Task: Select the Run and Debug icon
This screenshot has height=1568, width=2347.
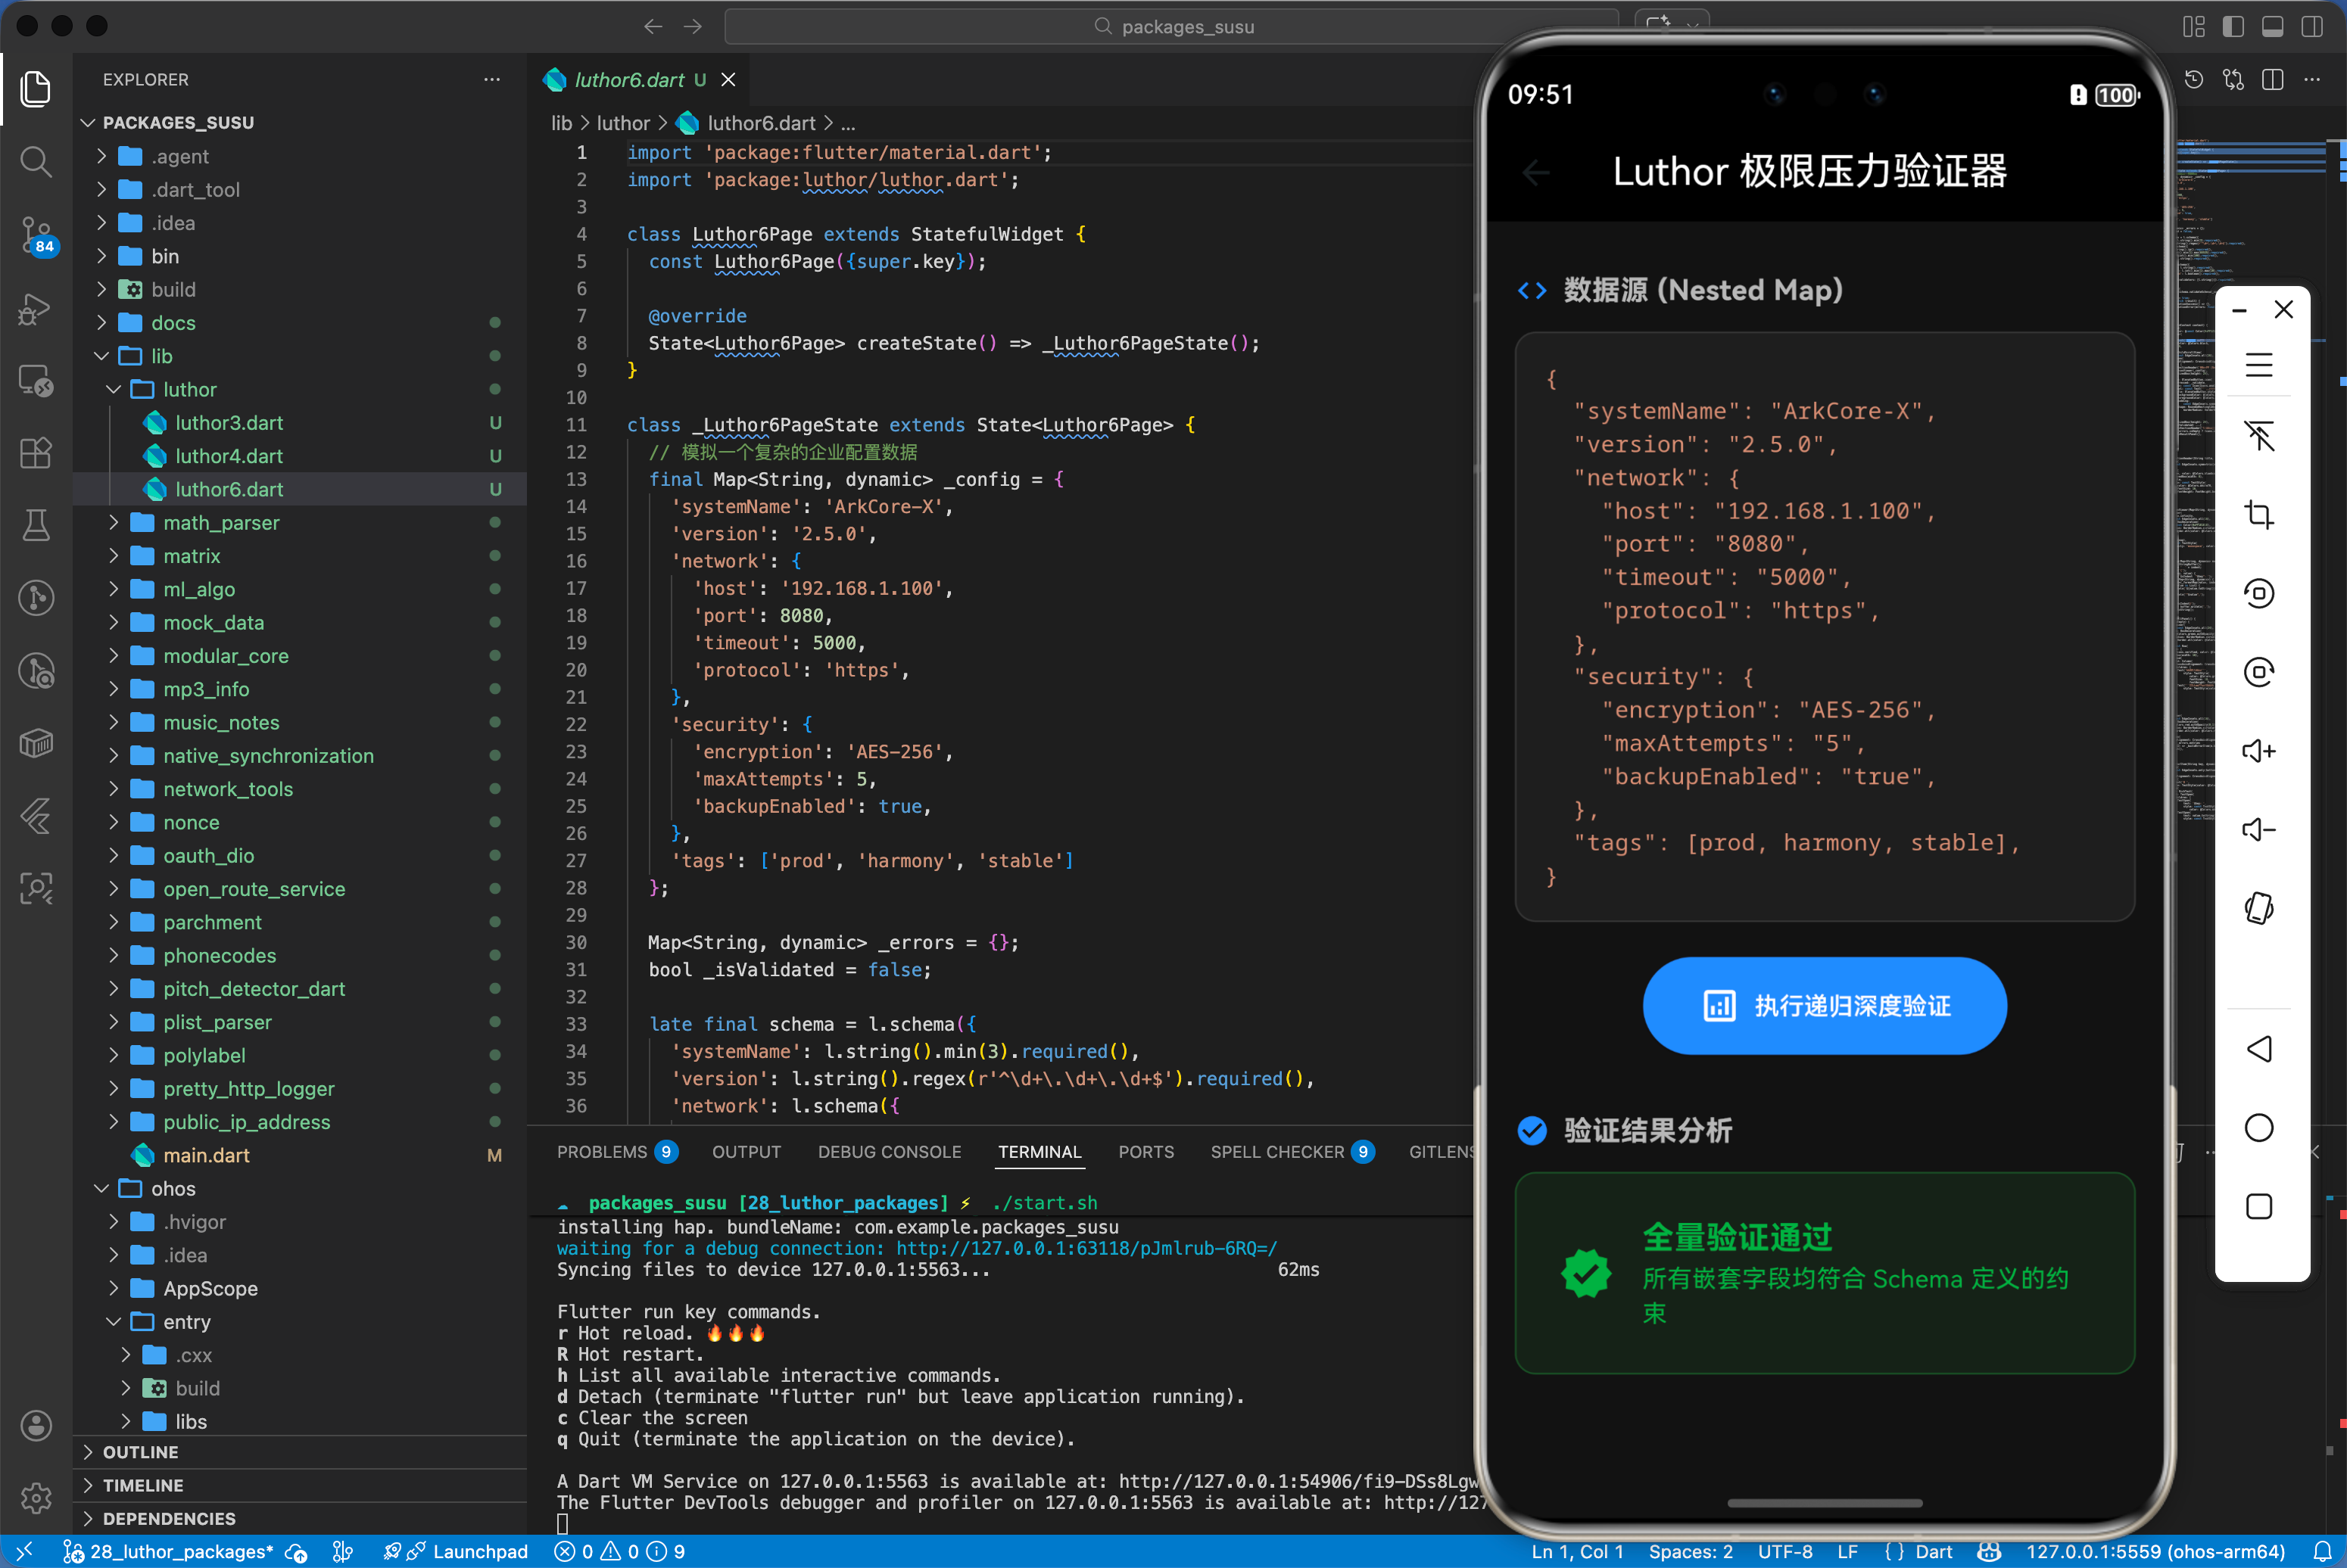Action: (36, 310)
